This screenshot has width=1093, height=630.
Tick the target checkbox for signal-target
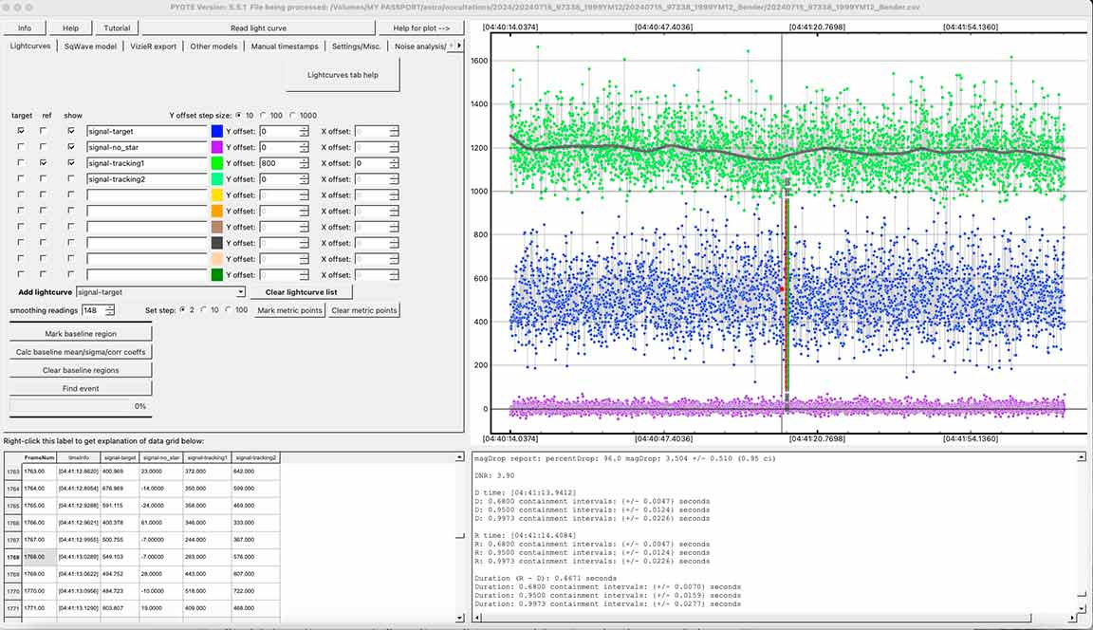pos(21,131)
